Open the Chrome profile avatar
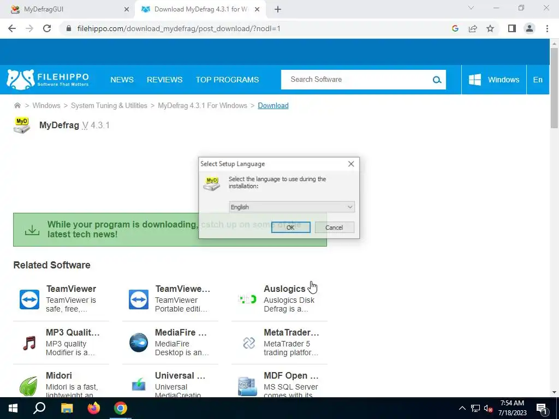Image resolution: width=559 pixels, height=419 pixels. click(x=530, y=28)
